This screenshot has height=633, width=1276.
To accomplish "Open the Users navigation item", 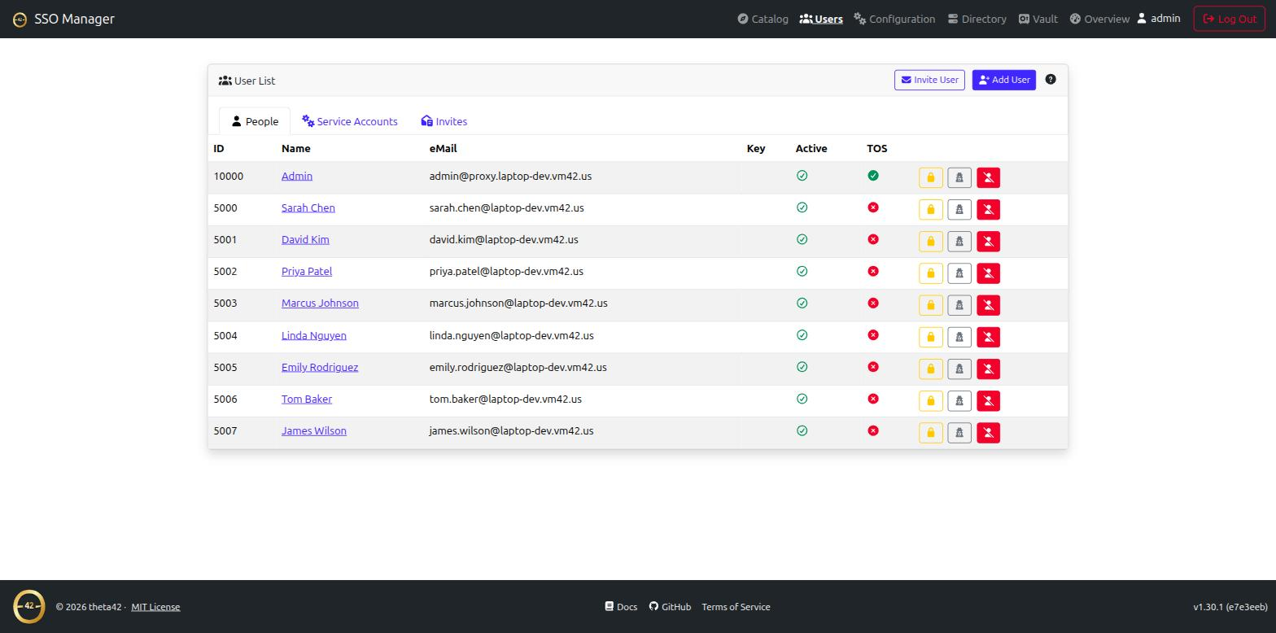I will 821,19.
